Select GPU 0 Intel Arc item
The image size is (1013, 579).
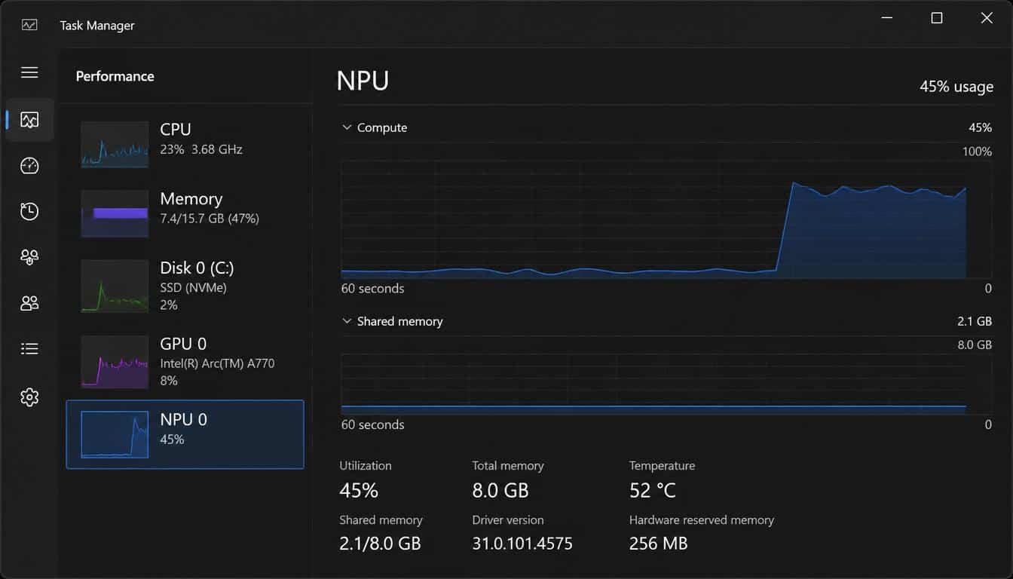tap(185, 362)
